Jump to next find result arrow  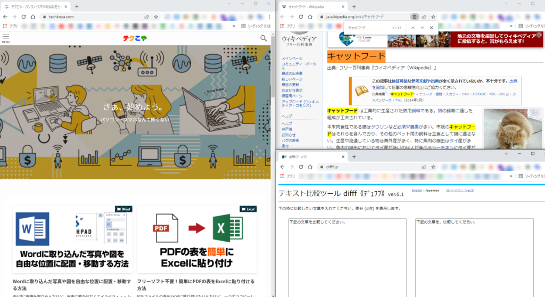(x=422, y=28)
